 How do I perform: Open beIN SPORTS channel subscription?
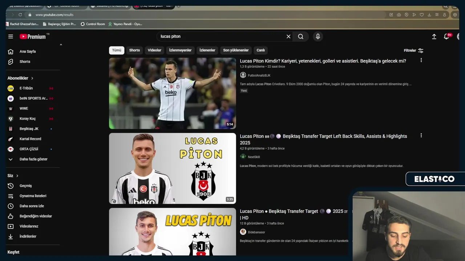[x=33, y=98]
